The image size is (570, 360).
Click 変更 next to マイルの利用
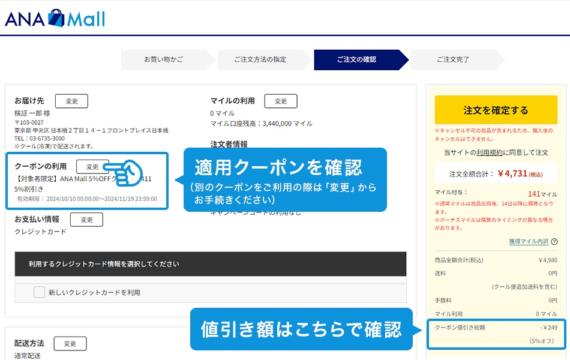(x=281, y=101)
